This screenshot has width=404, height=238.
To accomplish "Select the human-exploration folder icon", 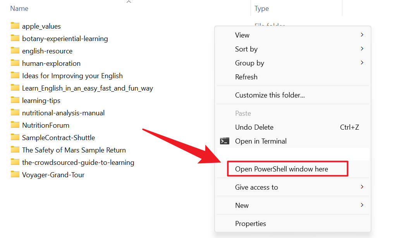I will (x=15, y=63).
